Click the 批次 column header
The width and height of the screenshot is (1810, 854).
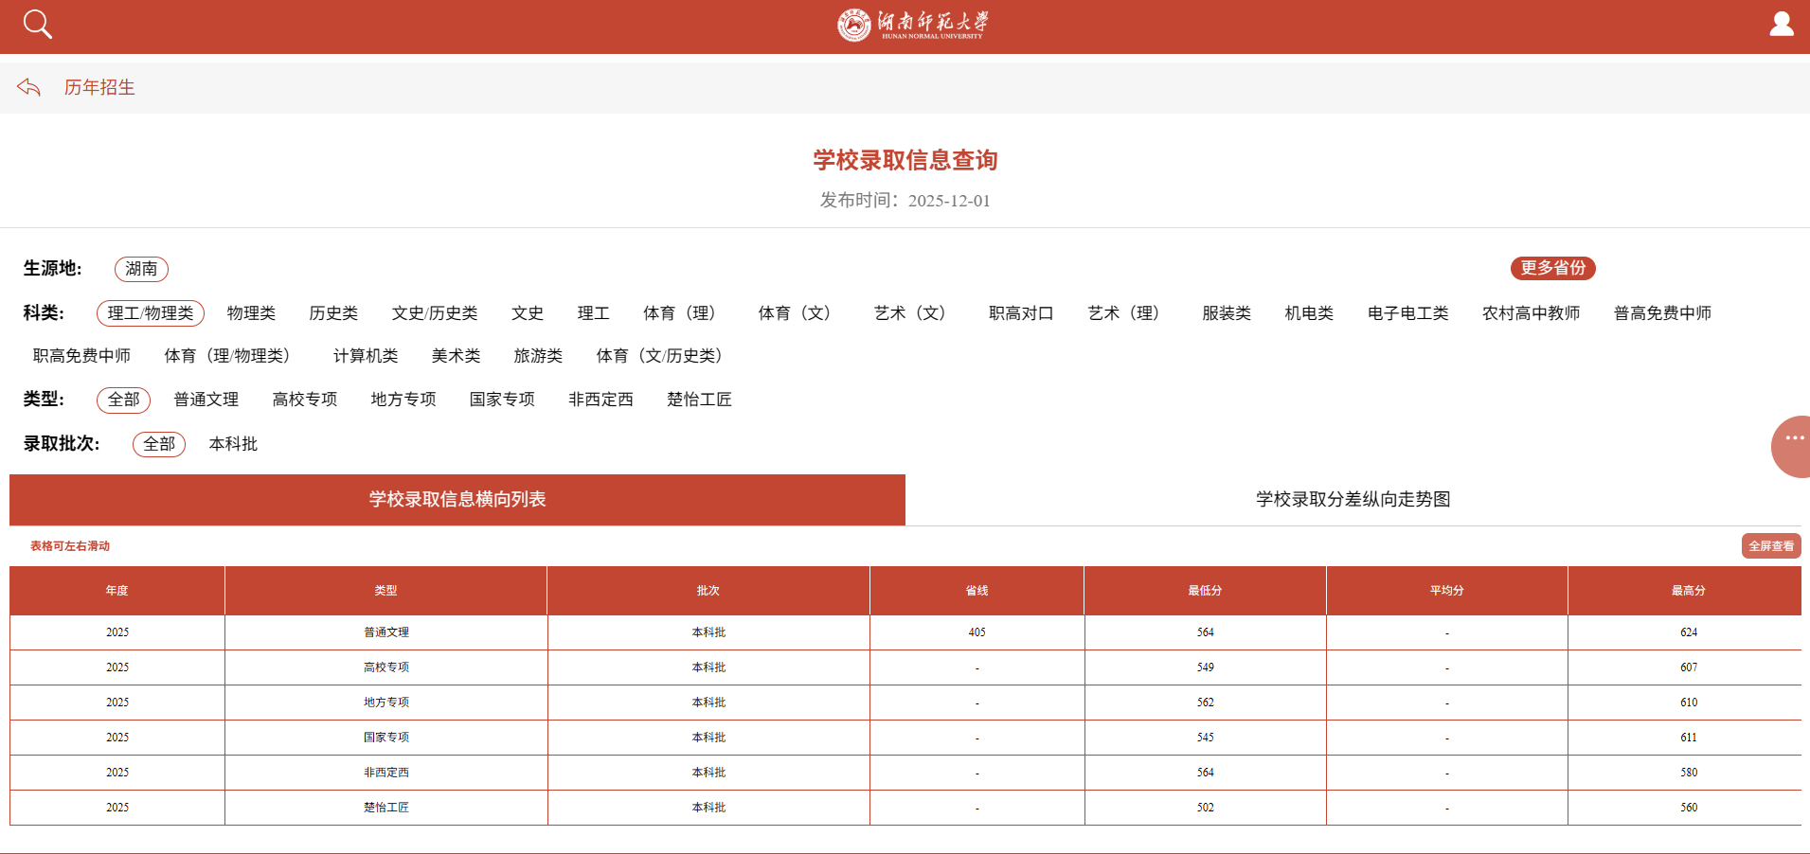tap(708, 591)
